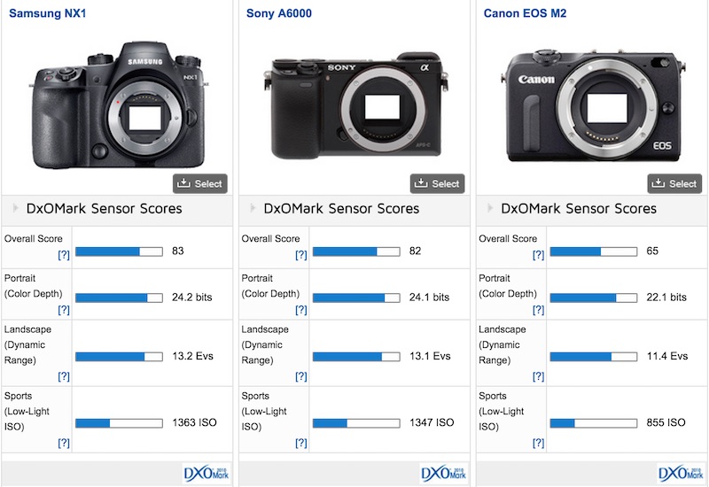Image resolution: width=709 pixels, height=487 pixels.
Task: Select the Sony A6000 camera
Action: [x=437, y=183]
